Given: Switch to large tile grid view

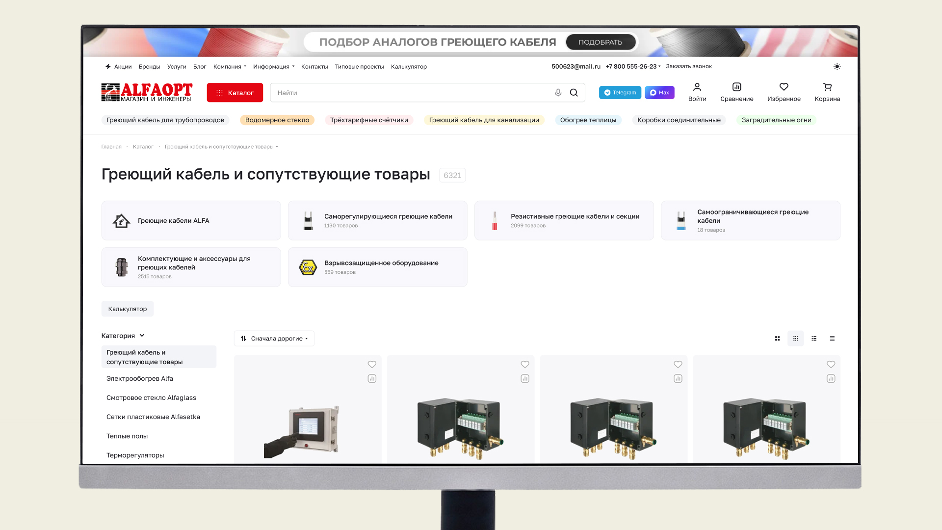Looking at the screenshot, I should click(x=777, y=339).
